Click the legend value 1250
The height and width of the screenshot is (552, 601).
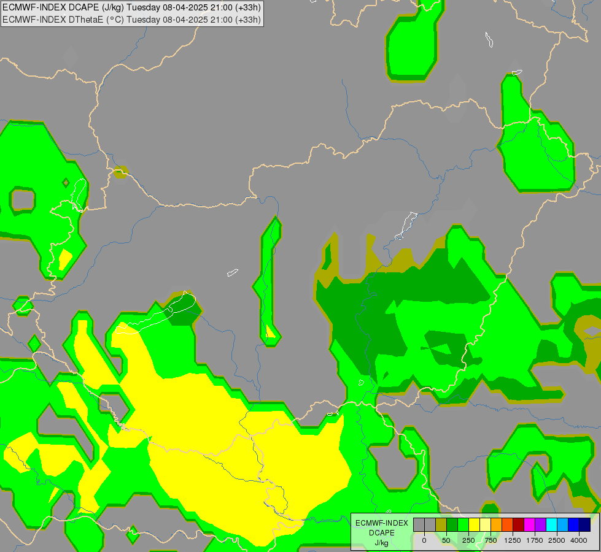(513, 540)
